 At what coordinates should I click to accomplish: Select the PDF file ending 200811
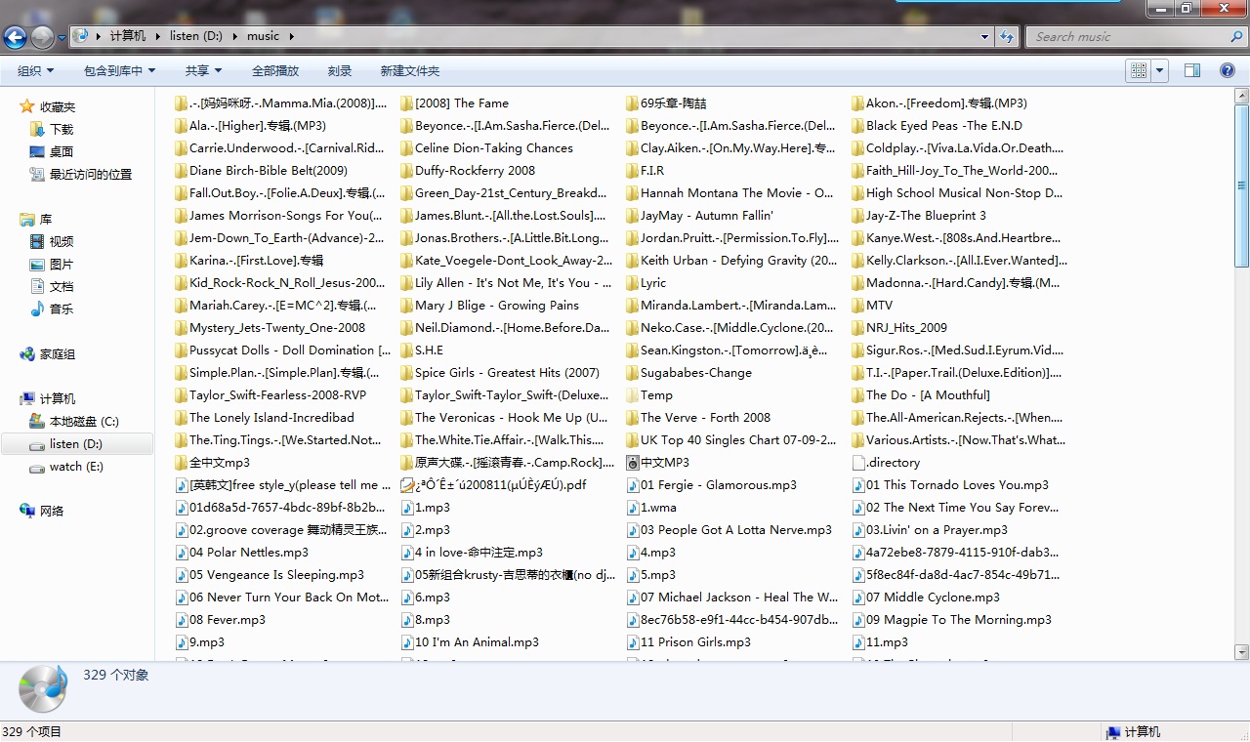[494, 484]
